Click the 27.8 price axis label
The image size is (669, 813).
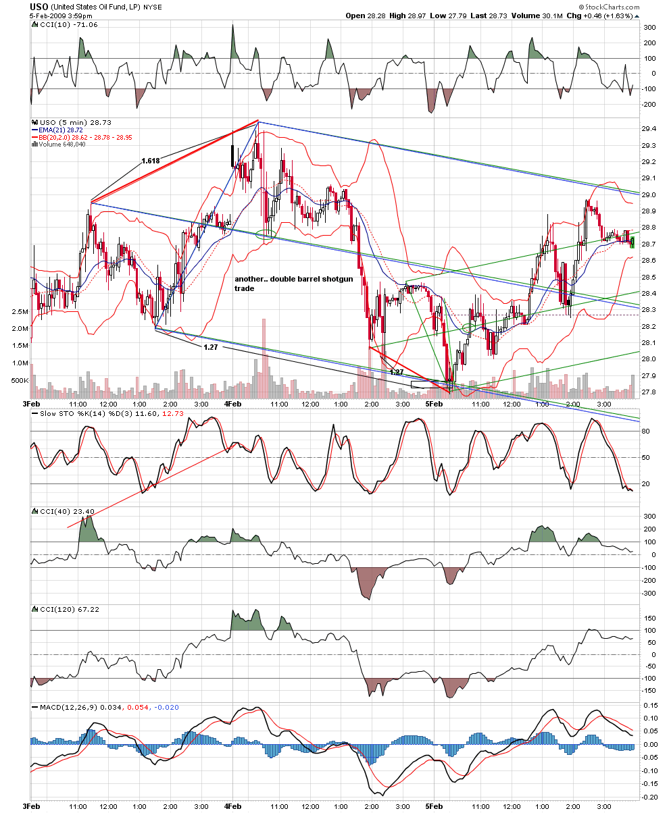pyautogui.click(x=649, y=392)
